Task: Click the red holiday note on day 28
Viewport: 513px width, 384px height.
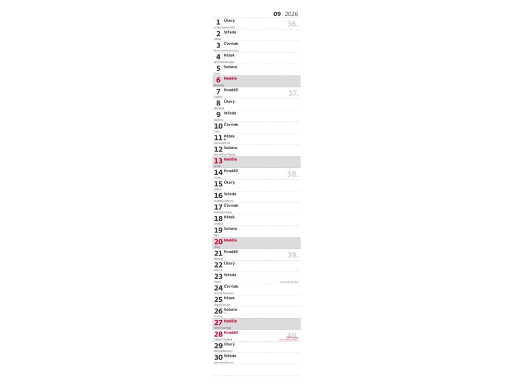Action: pyautogui.click(x=289, y=338)
